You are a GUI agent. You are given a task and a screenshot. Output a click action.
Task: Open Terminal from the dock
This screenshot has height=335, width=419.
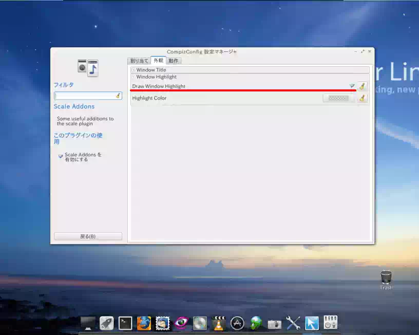click(125, 323)
